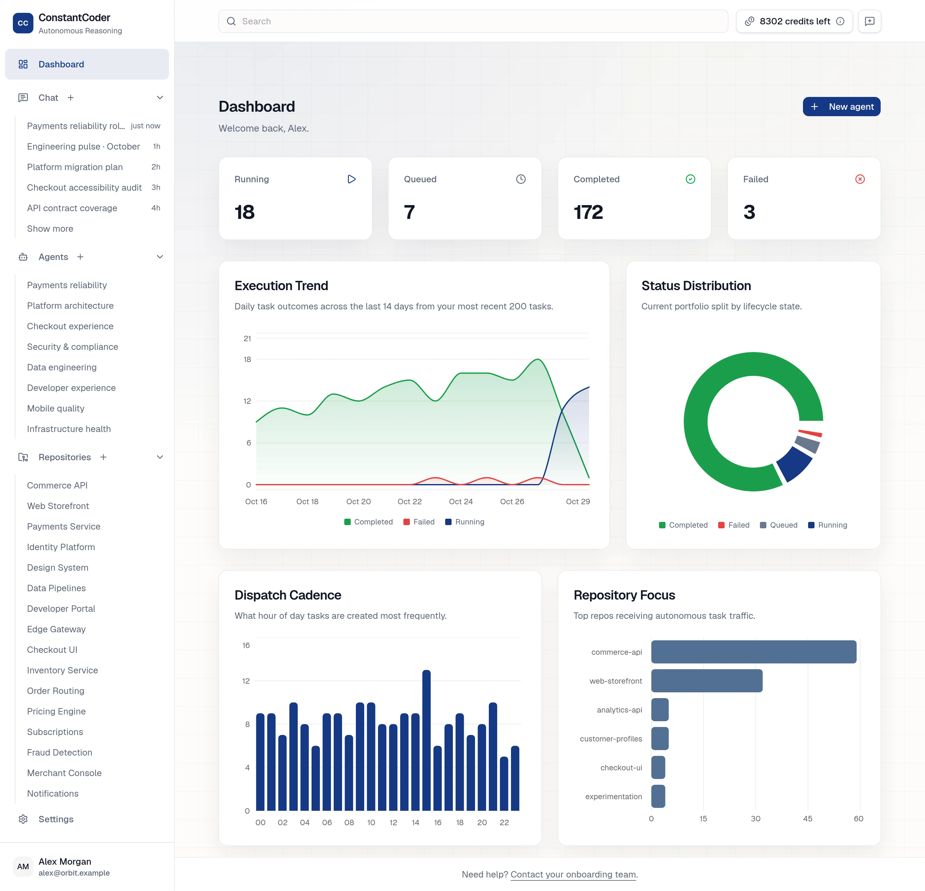Select the Platform architecture agent
The width and height of the screenshot is (925, 891).
[70, 306]
